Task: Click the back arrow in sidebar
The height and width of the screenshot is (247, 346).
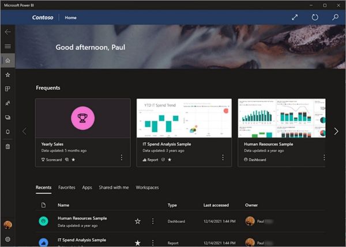Action: (7, 32)
